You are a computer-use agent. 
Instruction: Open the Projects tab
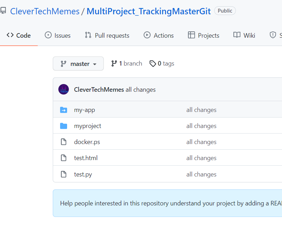point(203,35)
